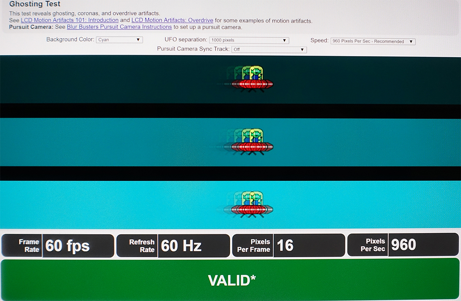Click the UFO in the middle teal band
This screenshot has width=461, height=301.
(x=252, y=142)
